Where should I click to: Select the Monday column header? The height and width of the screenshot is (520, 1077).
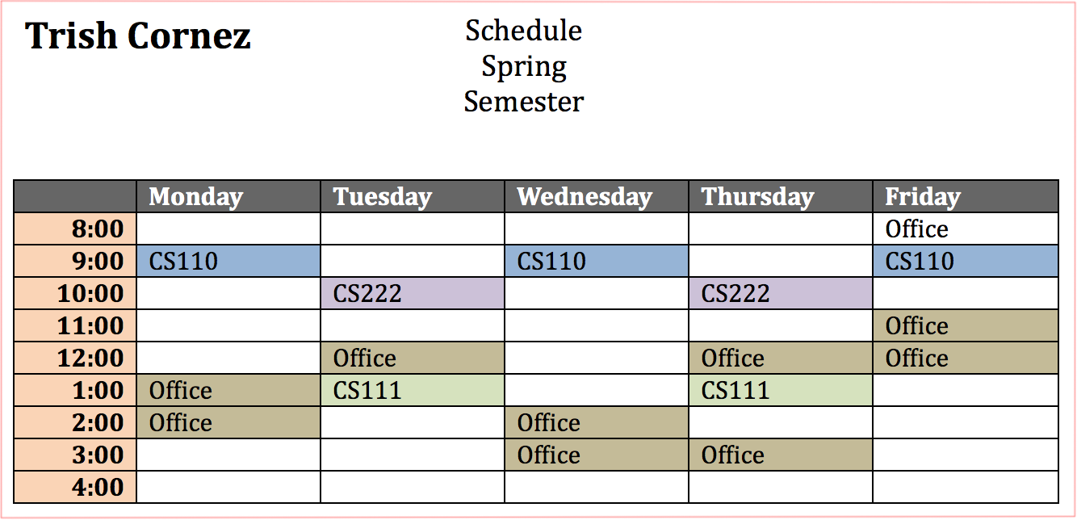[228, 197]
